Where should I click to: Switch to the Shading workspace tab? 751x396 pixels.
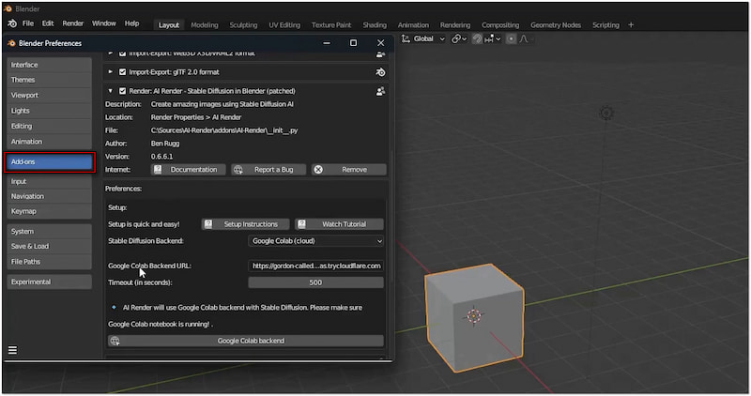click(x=375, y=25)
